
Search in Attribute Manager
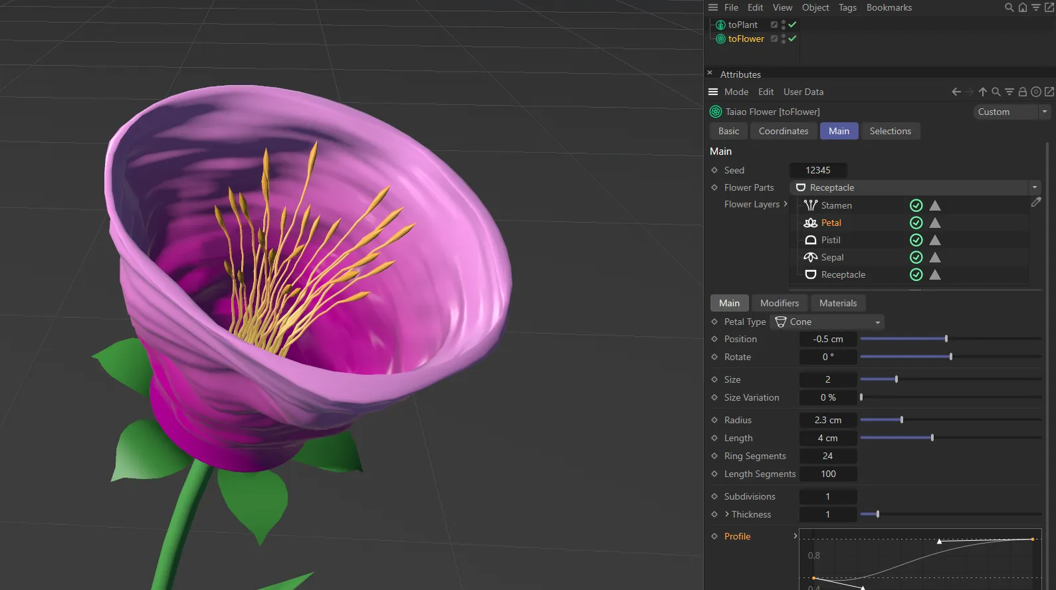(996, 92)
